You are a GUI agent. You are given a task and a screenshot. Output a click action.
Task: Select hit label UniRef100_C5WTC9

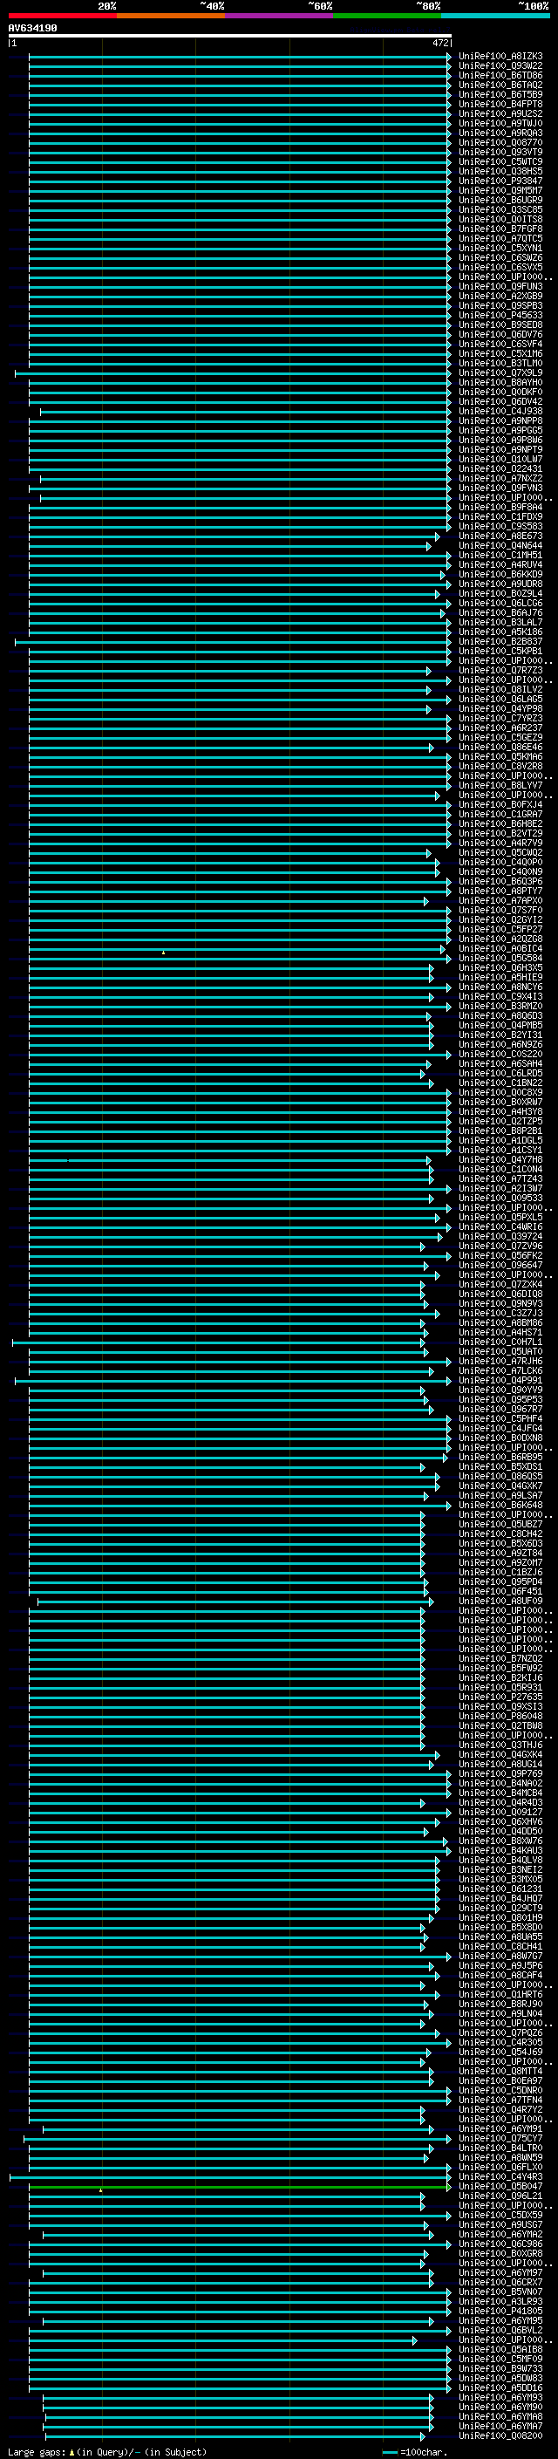(500, 161)
